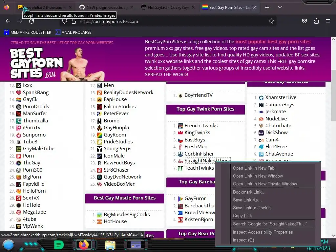The width and height of the screenshot is (336, 252).
Task: Switch to the GitHub NEW plugin.video tab
Action: pos(106,7)
